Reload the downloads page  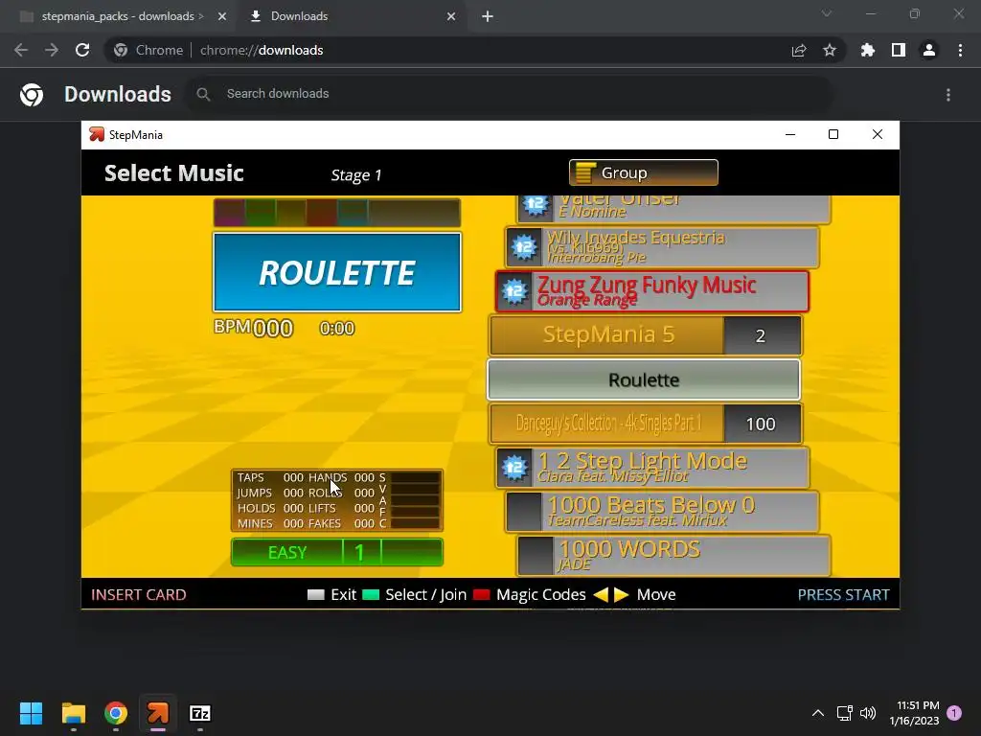click(x=82, y=50)
